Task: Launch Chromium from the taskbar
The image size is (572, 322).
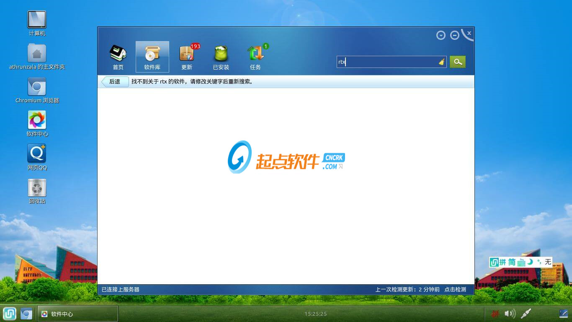Action: (x=26, y=314)
